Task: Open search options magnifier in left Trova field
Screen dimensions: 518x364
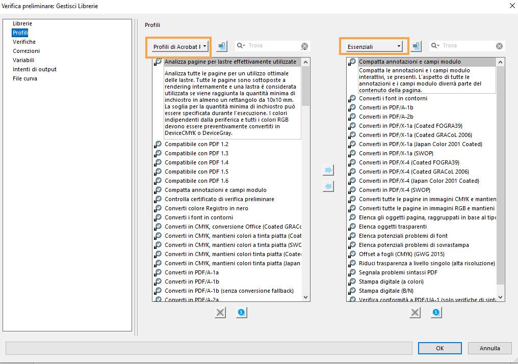Action: pyautogui.click(x=241, y=45)
